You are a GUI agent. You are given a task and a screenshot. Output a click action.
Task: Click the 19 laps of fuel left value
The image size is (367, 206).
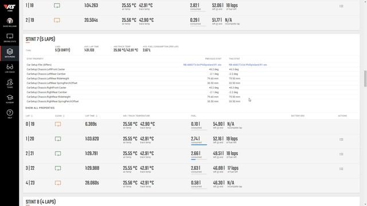pyautogui.click(x=232, y=138)
